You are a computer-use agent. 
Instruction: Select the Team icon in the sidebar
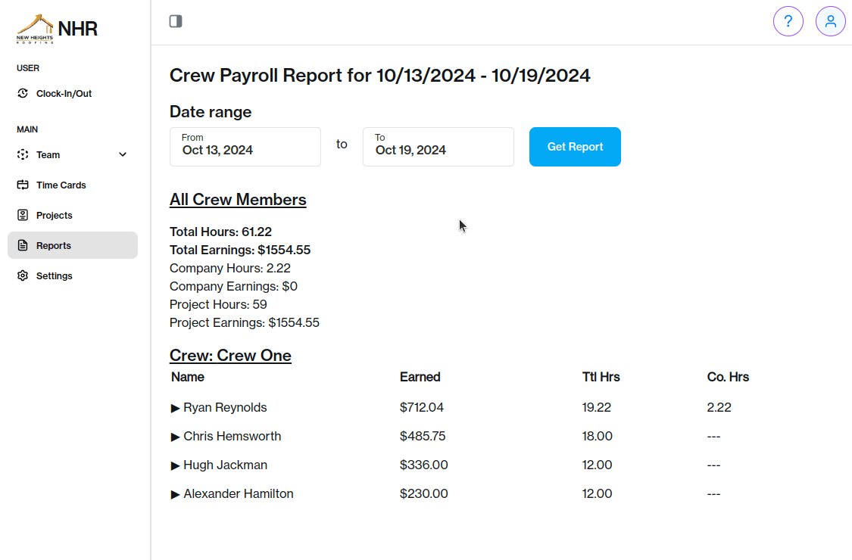click(x=22, y=154)
